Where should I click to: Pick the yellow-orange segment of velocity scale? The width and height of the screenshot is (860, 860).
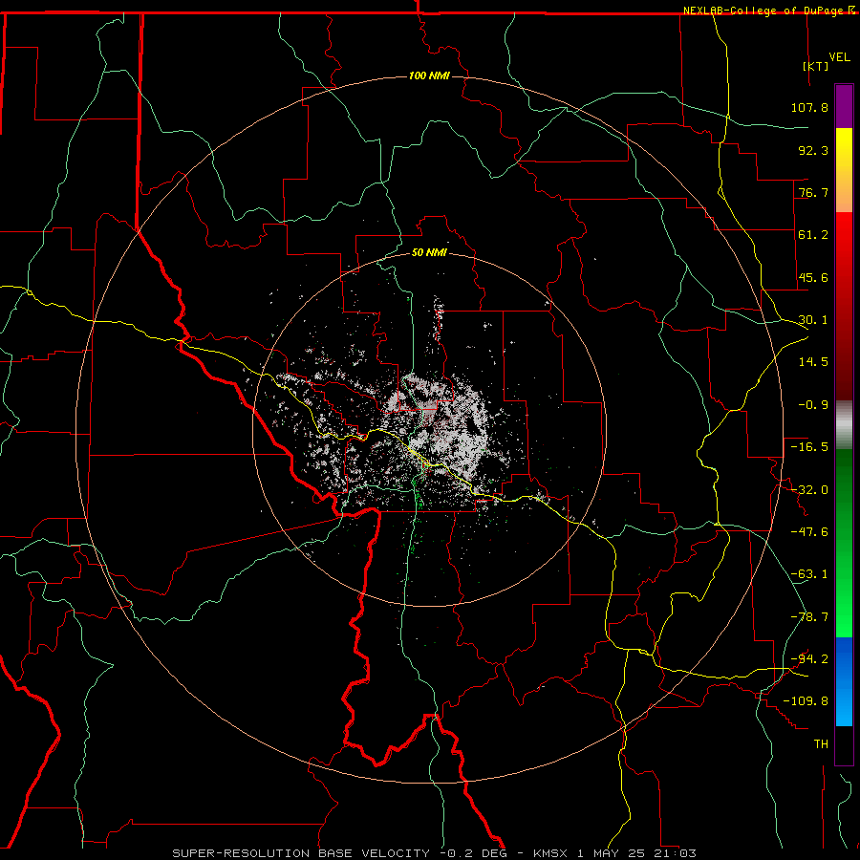click(844, 170)
